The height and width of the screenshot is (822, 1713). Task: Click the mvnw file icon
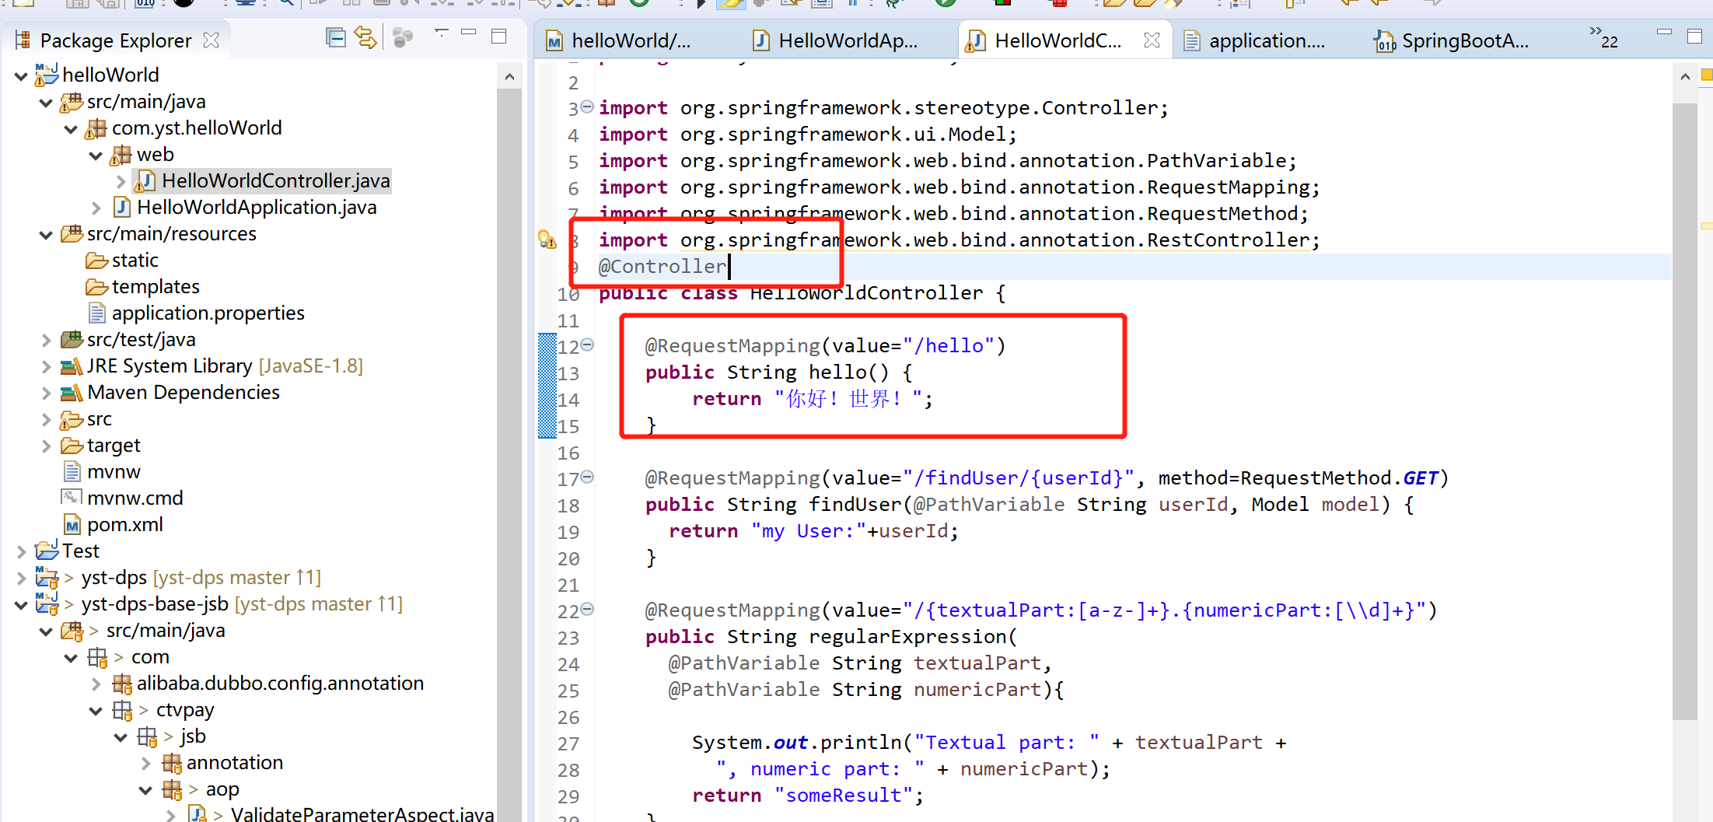pyautogui.click(x=72, y=472)
